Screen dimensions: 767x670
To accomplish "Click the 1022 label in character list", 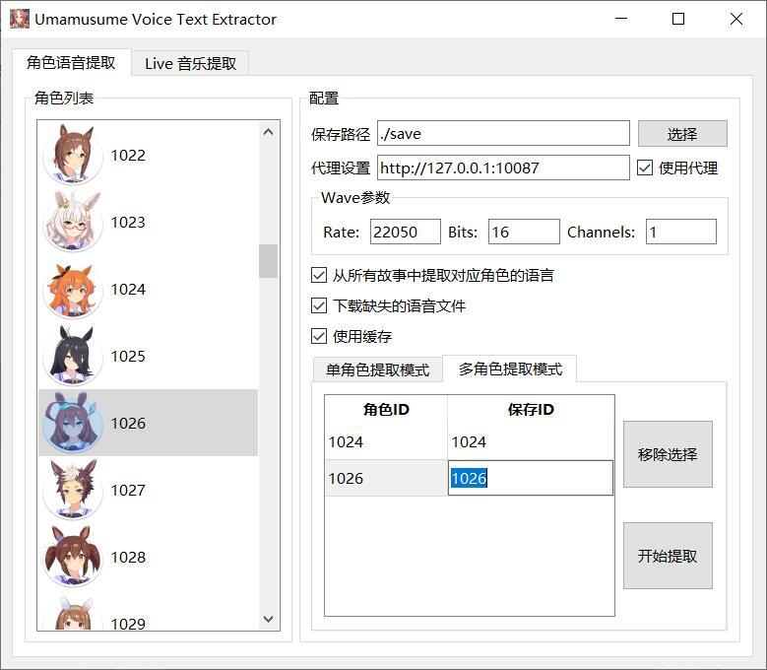I will coord(128,155).
